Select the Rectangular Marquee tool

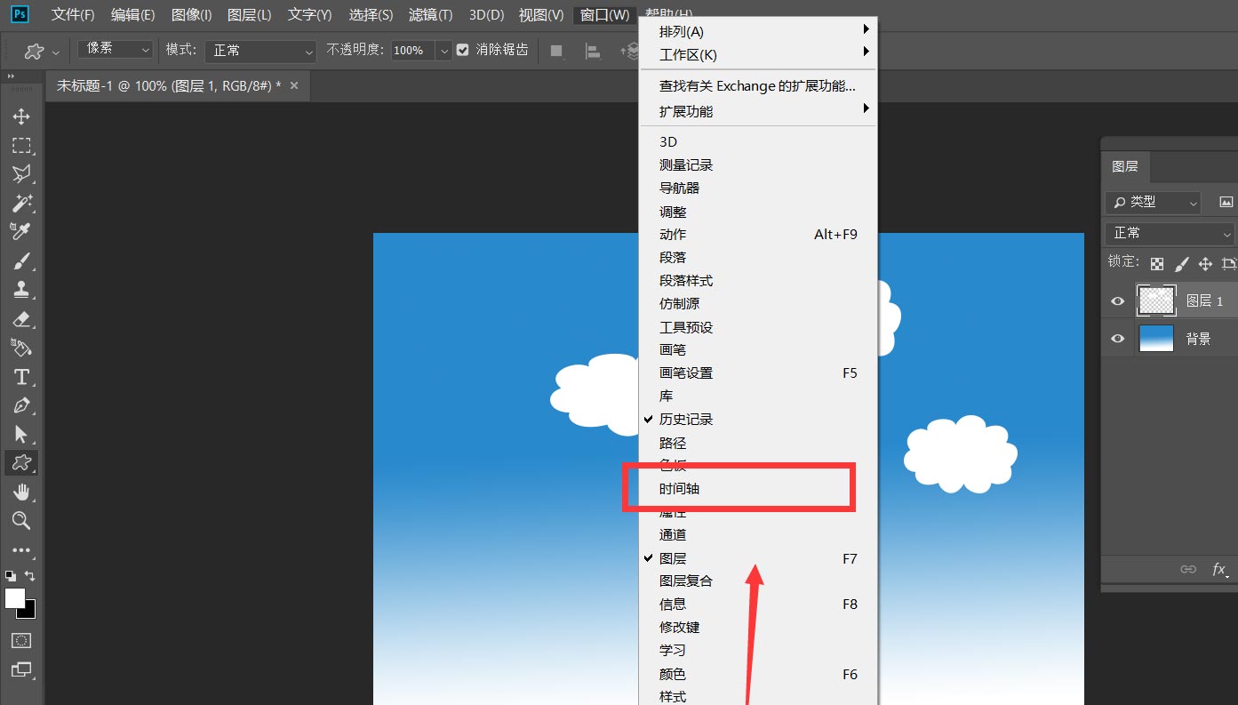22,145
